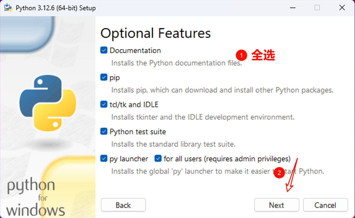Toggle the pip checkbox
355x218 pixels.
click(x=104, y=77)
